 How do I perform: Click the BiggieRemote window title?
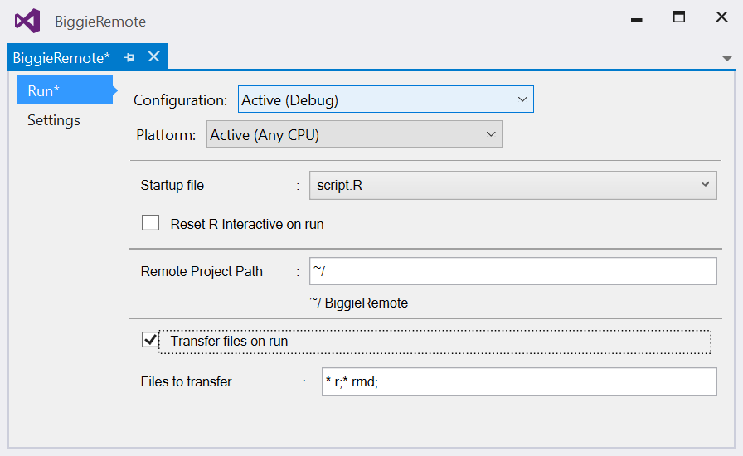pyautogui.click(x=100, y=22)
